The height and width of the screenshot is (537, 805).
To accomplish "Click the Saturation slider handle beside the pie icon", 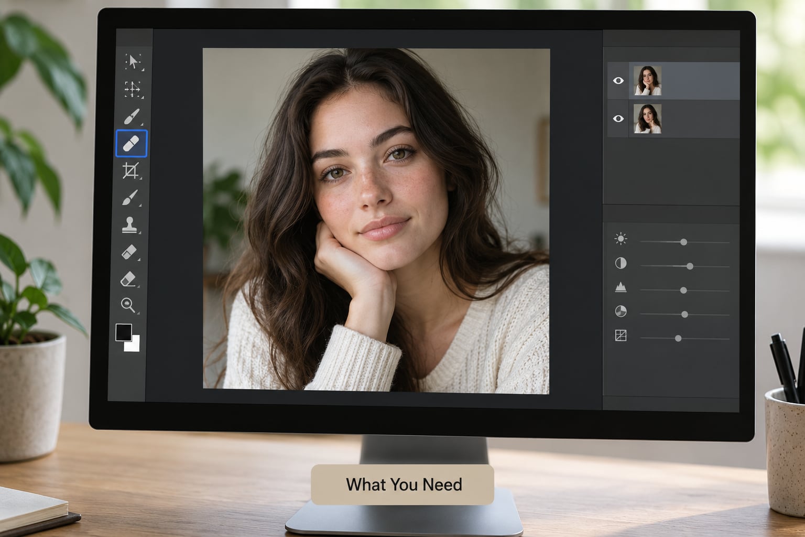I will (684, 314).
